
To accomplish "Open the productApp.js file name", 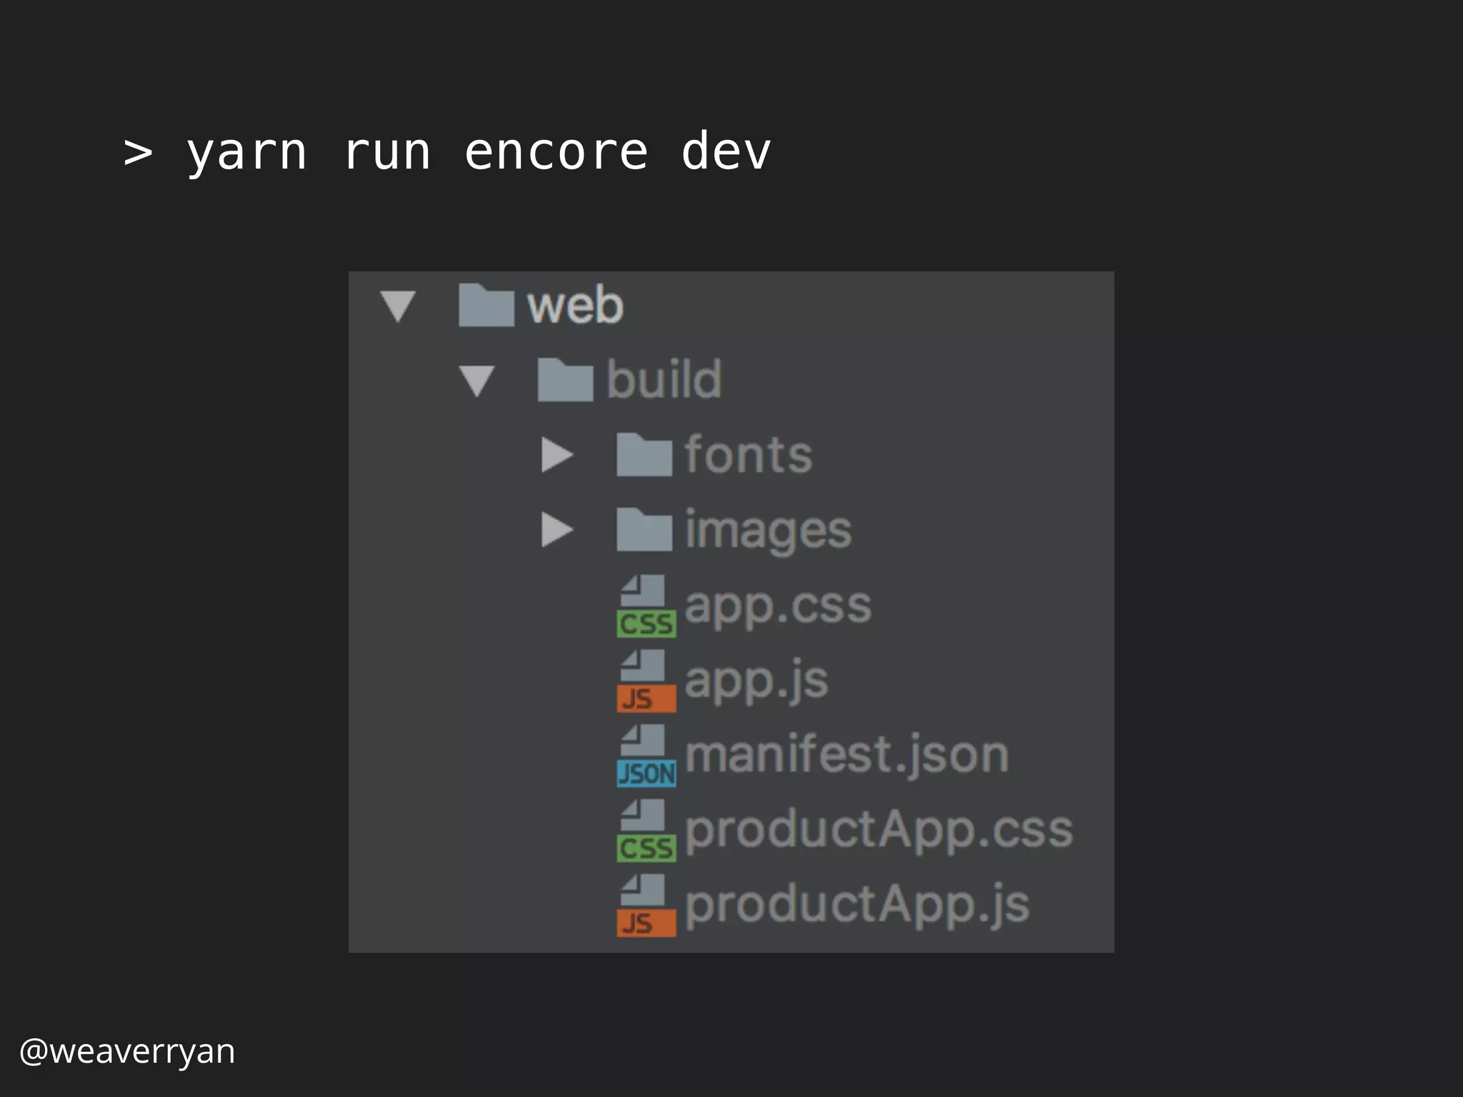I will [857, 906].
